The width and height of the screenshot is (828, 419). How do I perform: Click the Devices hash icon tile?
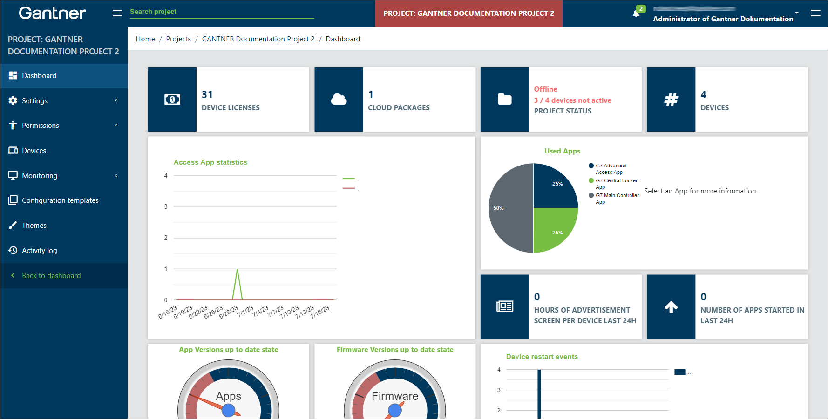(x=671, y=100)
